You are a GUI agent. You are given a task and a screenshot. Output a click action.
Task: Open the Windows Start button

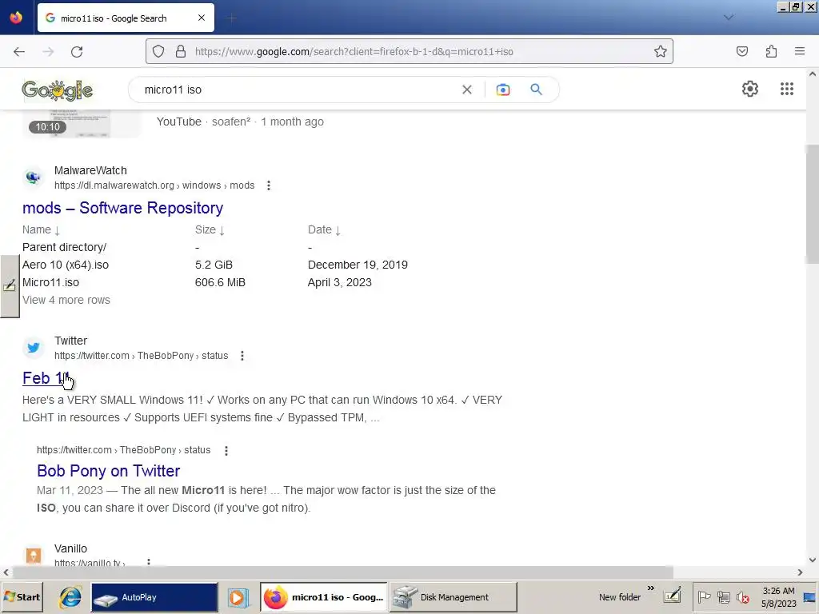pyautogui.click(x=22, y=597)
